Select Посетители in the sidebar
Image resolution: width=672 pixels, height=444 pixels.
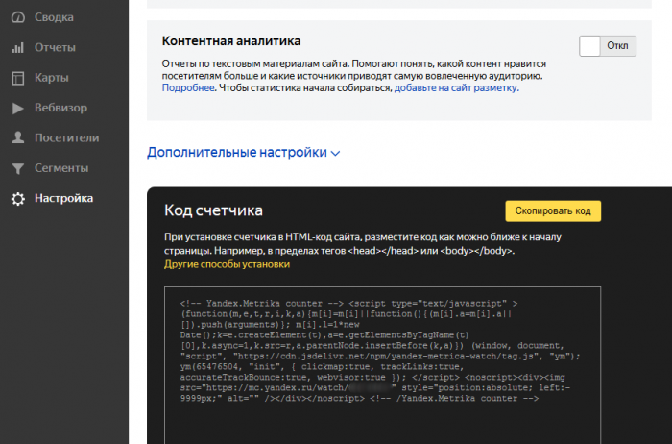[67, 137]
